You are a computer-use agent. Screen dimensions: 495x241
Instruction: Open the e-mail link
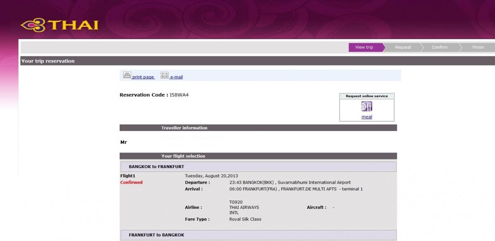coord(176,77)
